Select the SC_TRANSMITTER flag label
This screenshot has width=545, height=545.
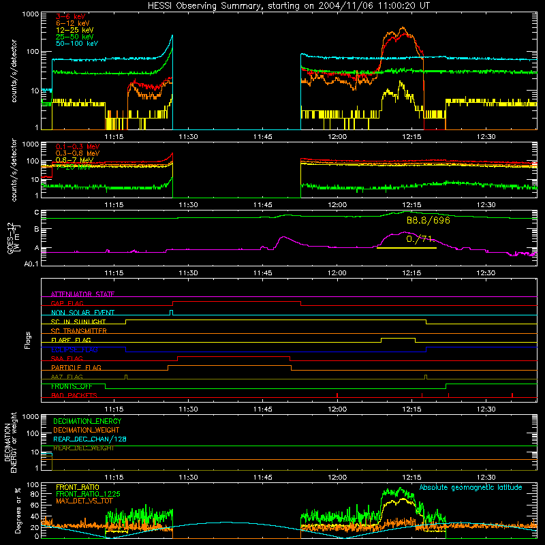click(79, 330)
